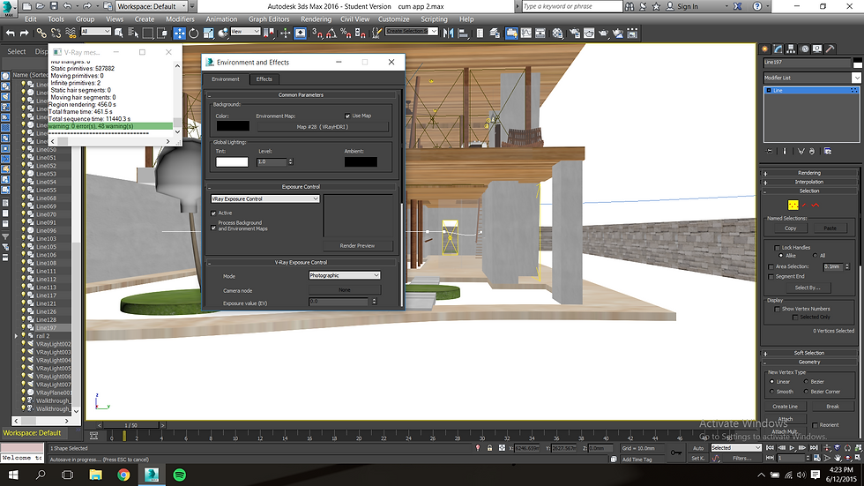Activate Select Object tool

pyautogui.click(x=118, y=33)
